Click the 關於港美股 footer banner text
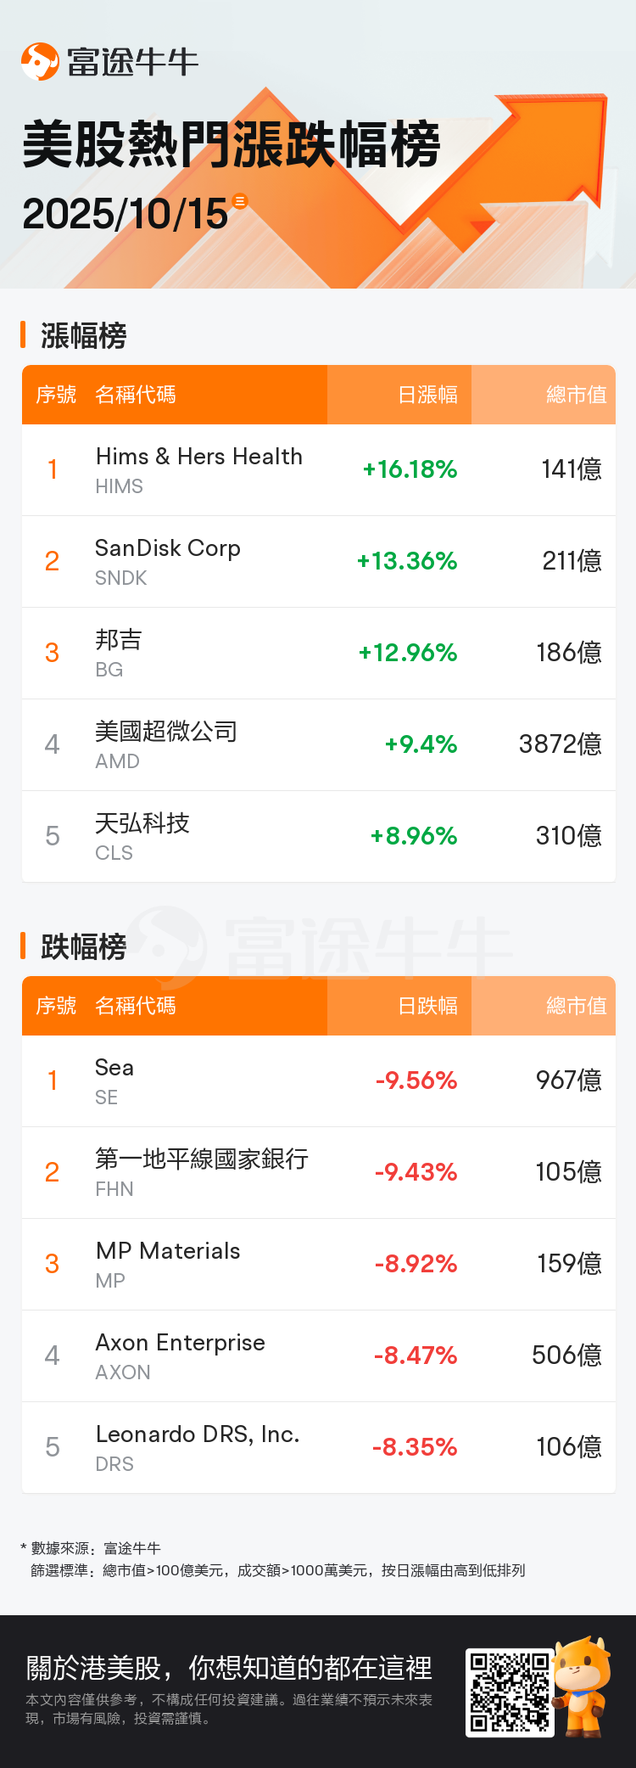The height and width of the screenshot is (1768, 636). (x=229, y=1668)
